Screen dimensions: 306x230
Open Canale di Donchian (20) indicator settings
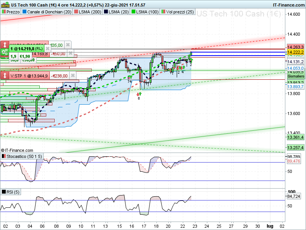coord(47,12)
